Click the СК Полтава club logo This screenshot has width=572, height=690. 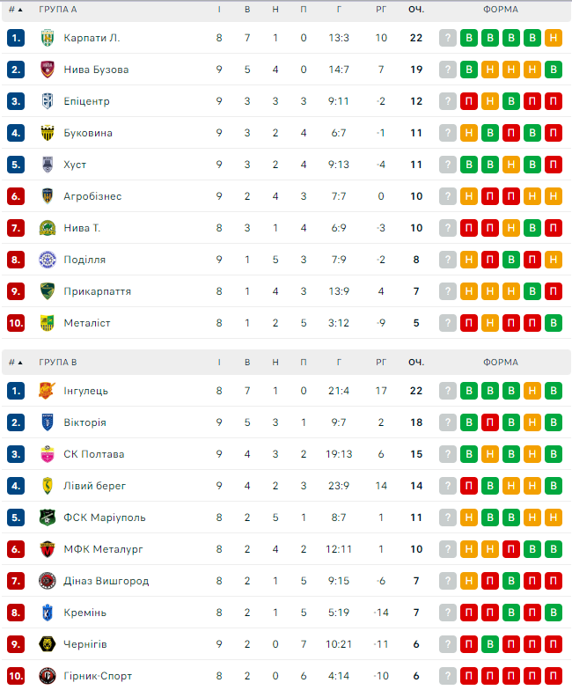[48, 454]
